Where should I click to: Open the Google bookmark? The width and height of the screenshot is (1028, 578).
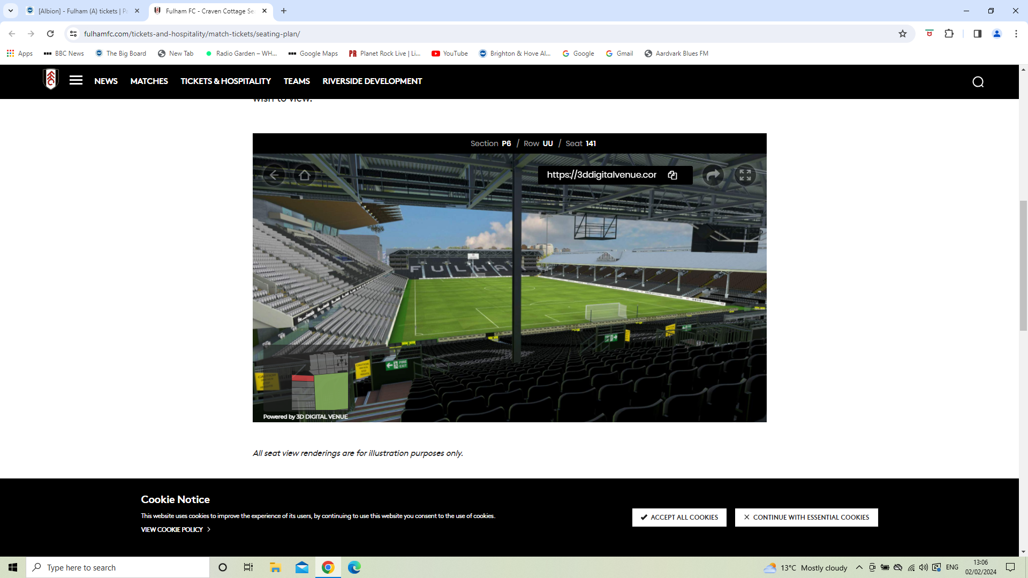point(578,54)
